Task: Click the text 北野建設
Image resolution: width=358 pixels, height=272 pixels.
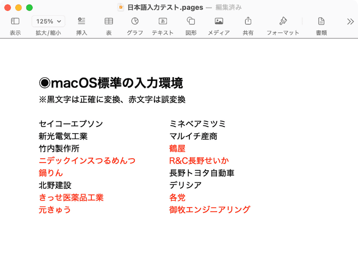Action: [55, 185]
